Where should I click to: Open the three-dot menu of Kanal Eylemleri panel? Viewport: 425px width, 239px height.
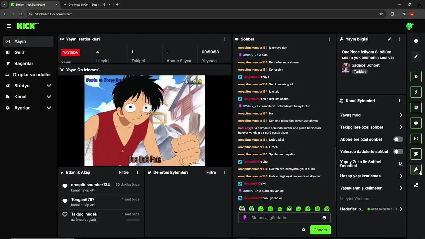click(399, 101)
